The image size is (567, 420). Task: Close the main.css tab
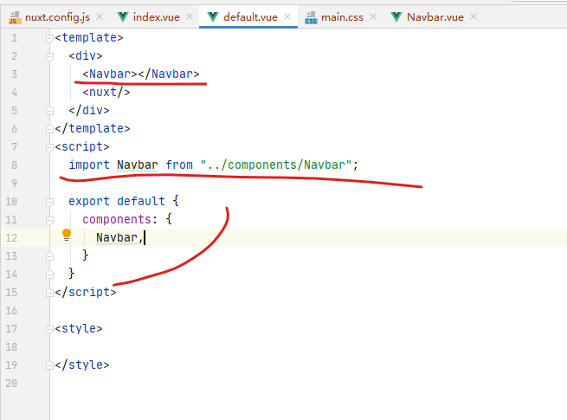373,16
